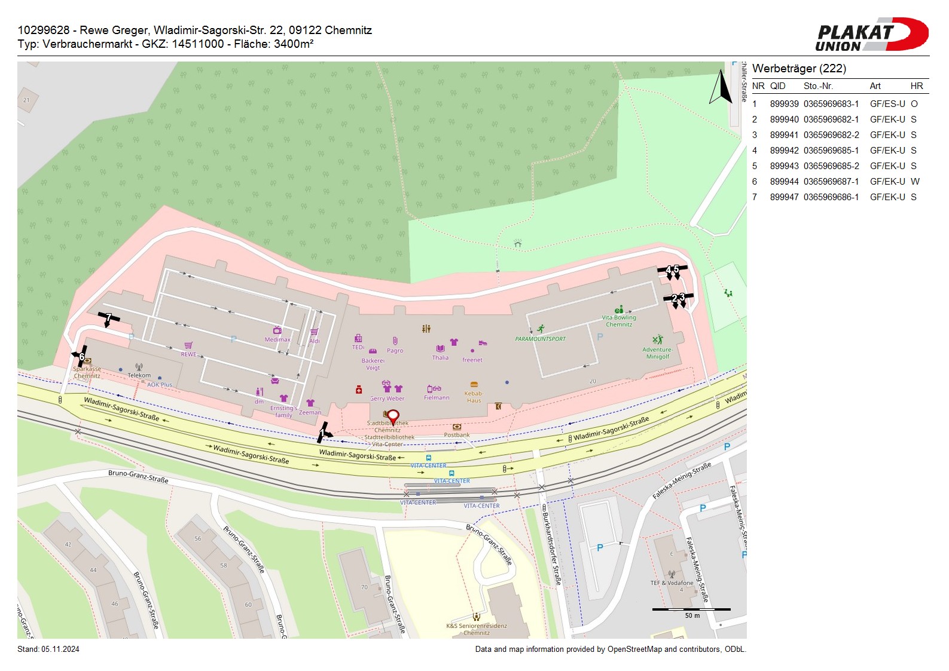Select the Adventure-Minigolf icon
The height and width of the screenshot is (671, 949).
point(658,340)
